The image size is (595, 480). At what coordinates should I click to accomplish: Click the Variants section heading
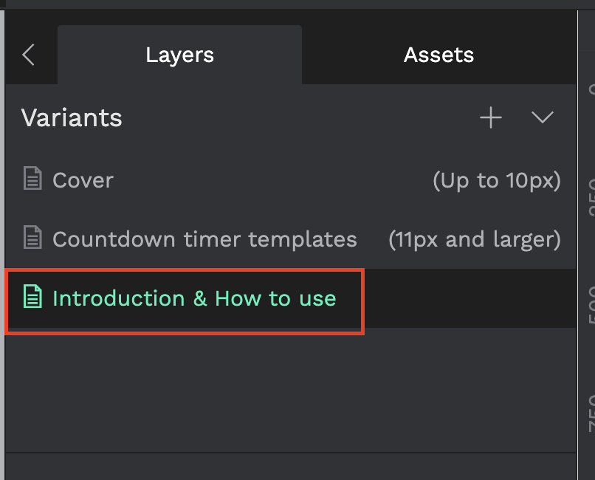pos(72,117)
